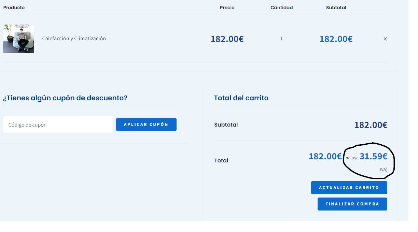The height and width of the screenshot is (232, 418).
Task: Select the product row's 182.00€ subtotal under Subtotal header
Action: pos(336,39)
